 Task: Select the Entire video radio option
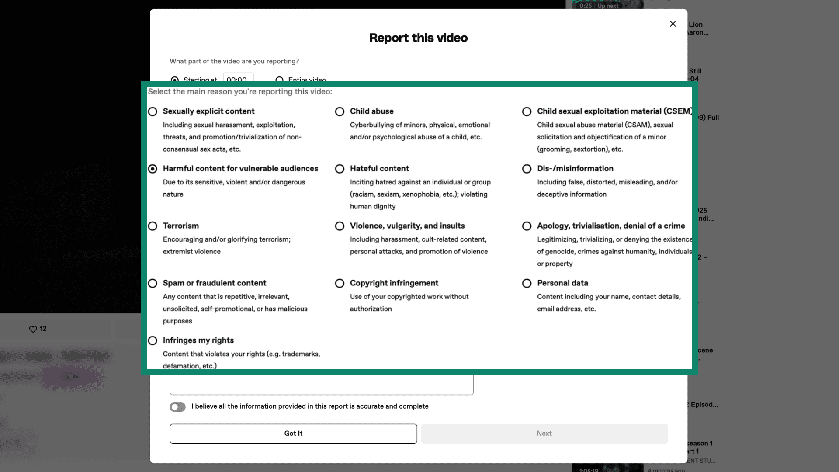(279, 79)
